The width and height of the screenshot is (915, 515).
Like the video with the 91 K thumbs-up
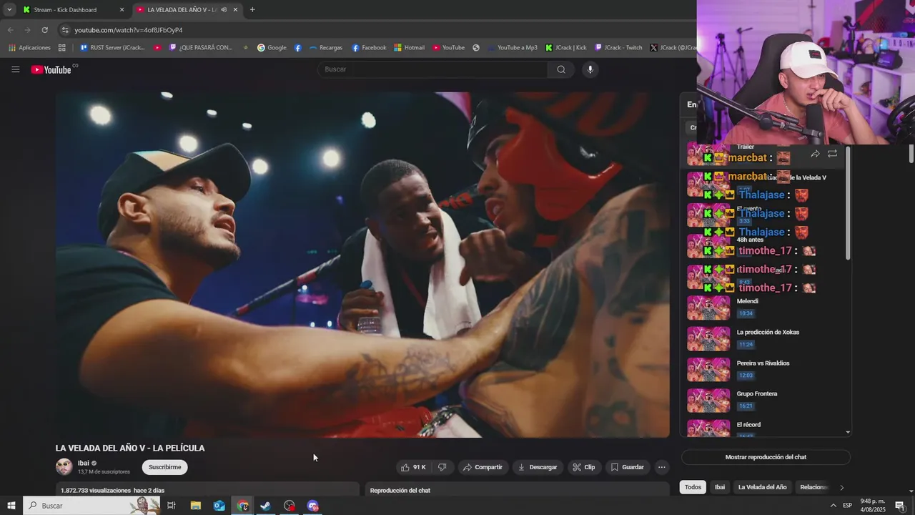(x=413, y=467)
